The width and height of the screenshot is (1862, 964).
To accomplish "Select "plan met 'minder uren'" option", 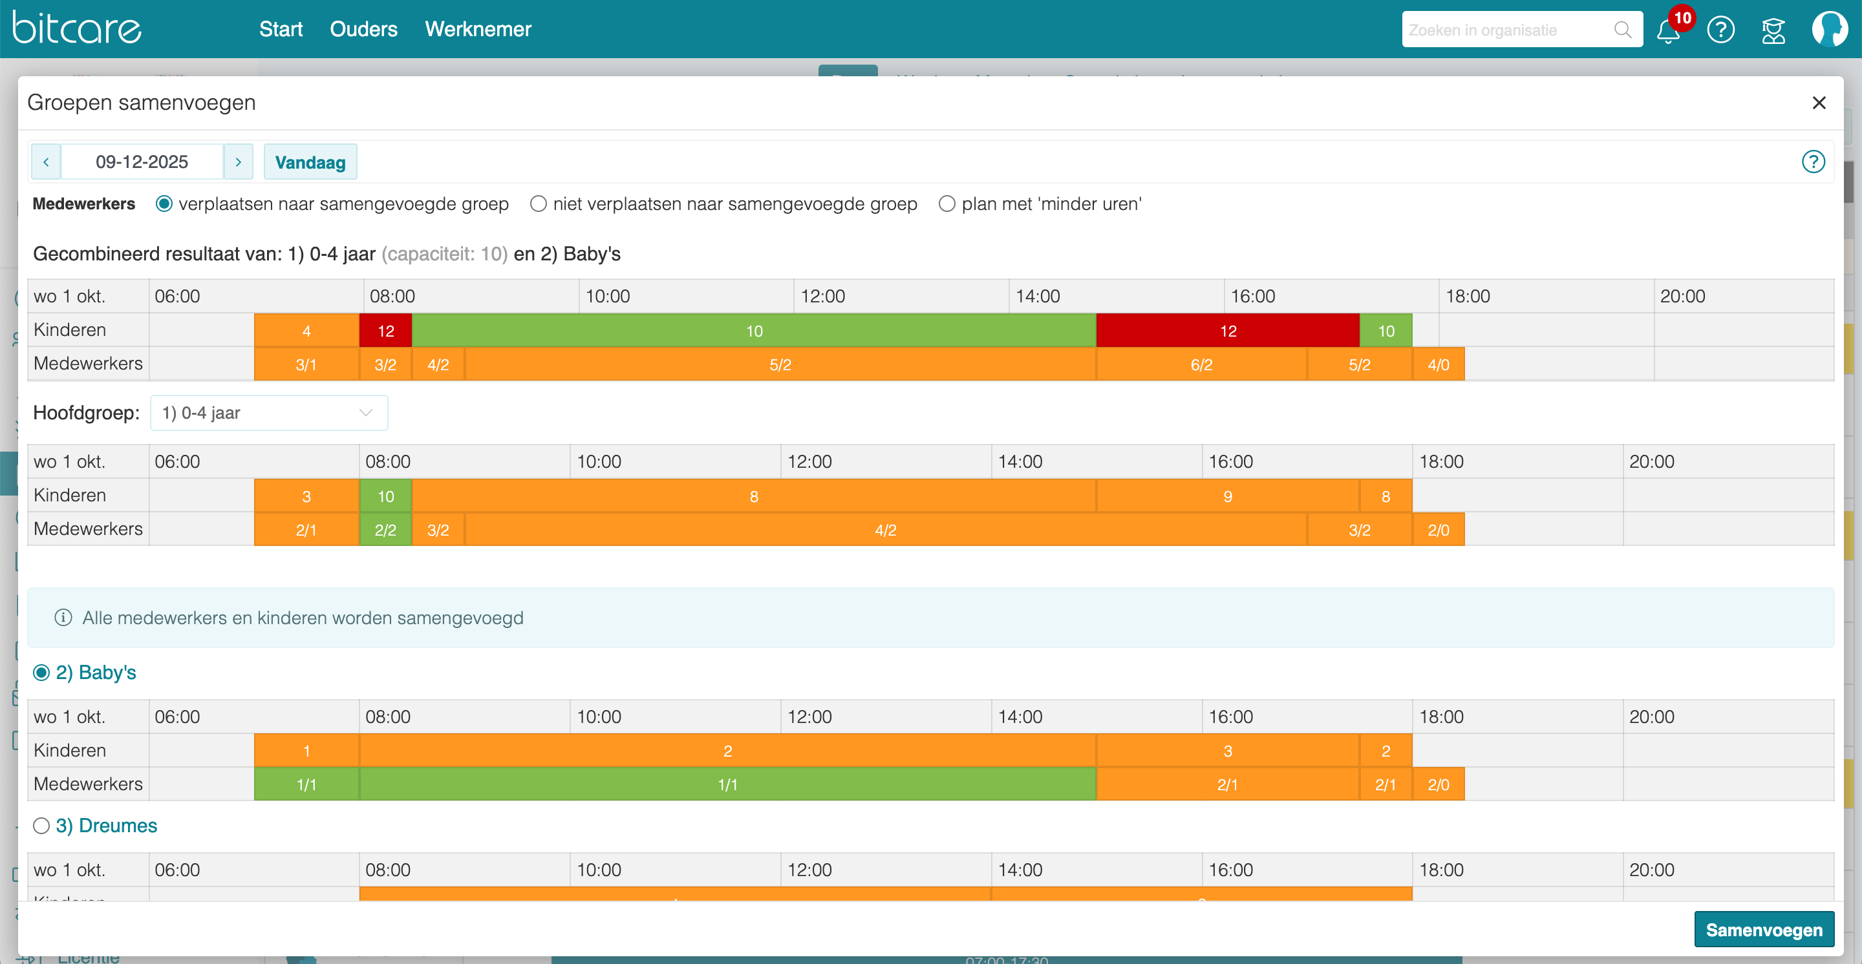I will point(947,204).
